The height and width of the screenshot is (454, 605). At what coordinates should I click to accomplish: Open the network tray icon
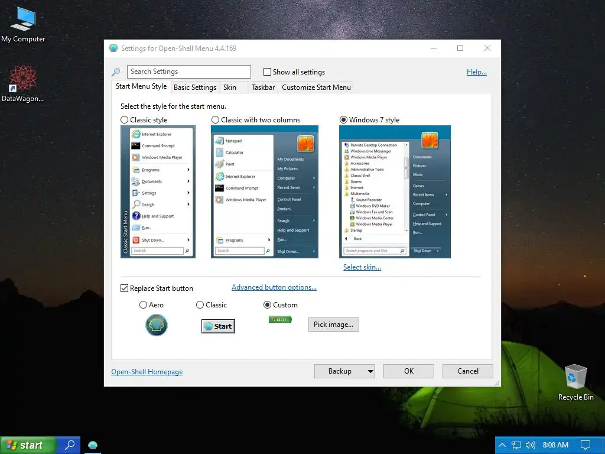tap(516, 445)
